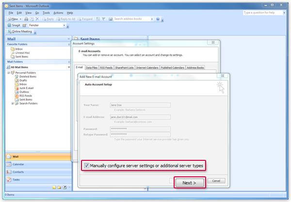Viewport: 291px width, 202px height.
Task: Open the File menu
Action: pyautogui.click(x=11, y=13)
